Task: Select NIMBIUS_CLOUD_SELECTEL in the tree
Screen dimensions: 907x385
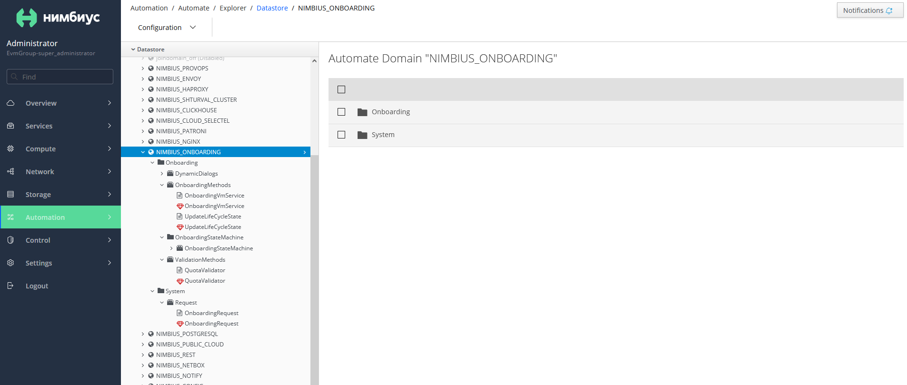Action: pos(192,120)
